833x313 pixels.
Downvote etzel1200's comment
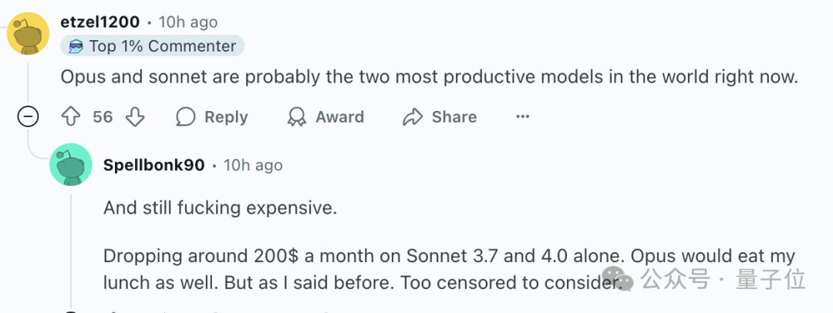click(135, 116)
